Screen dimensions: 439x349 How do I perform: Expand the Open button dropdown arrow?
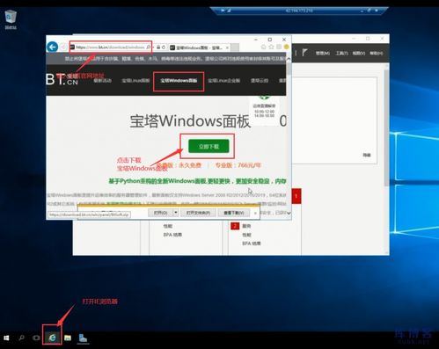coord(175,213)
